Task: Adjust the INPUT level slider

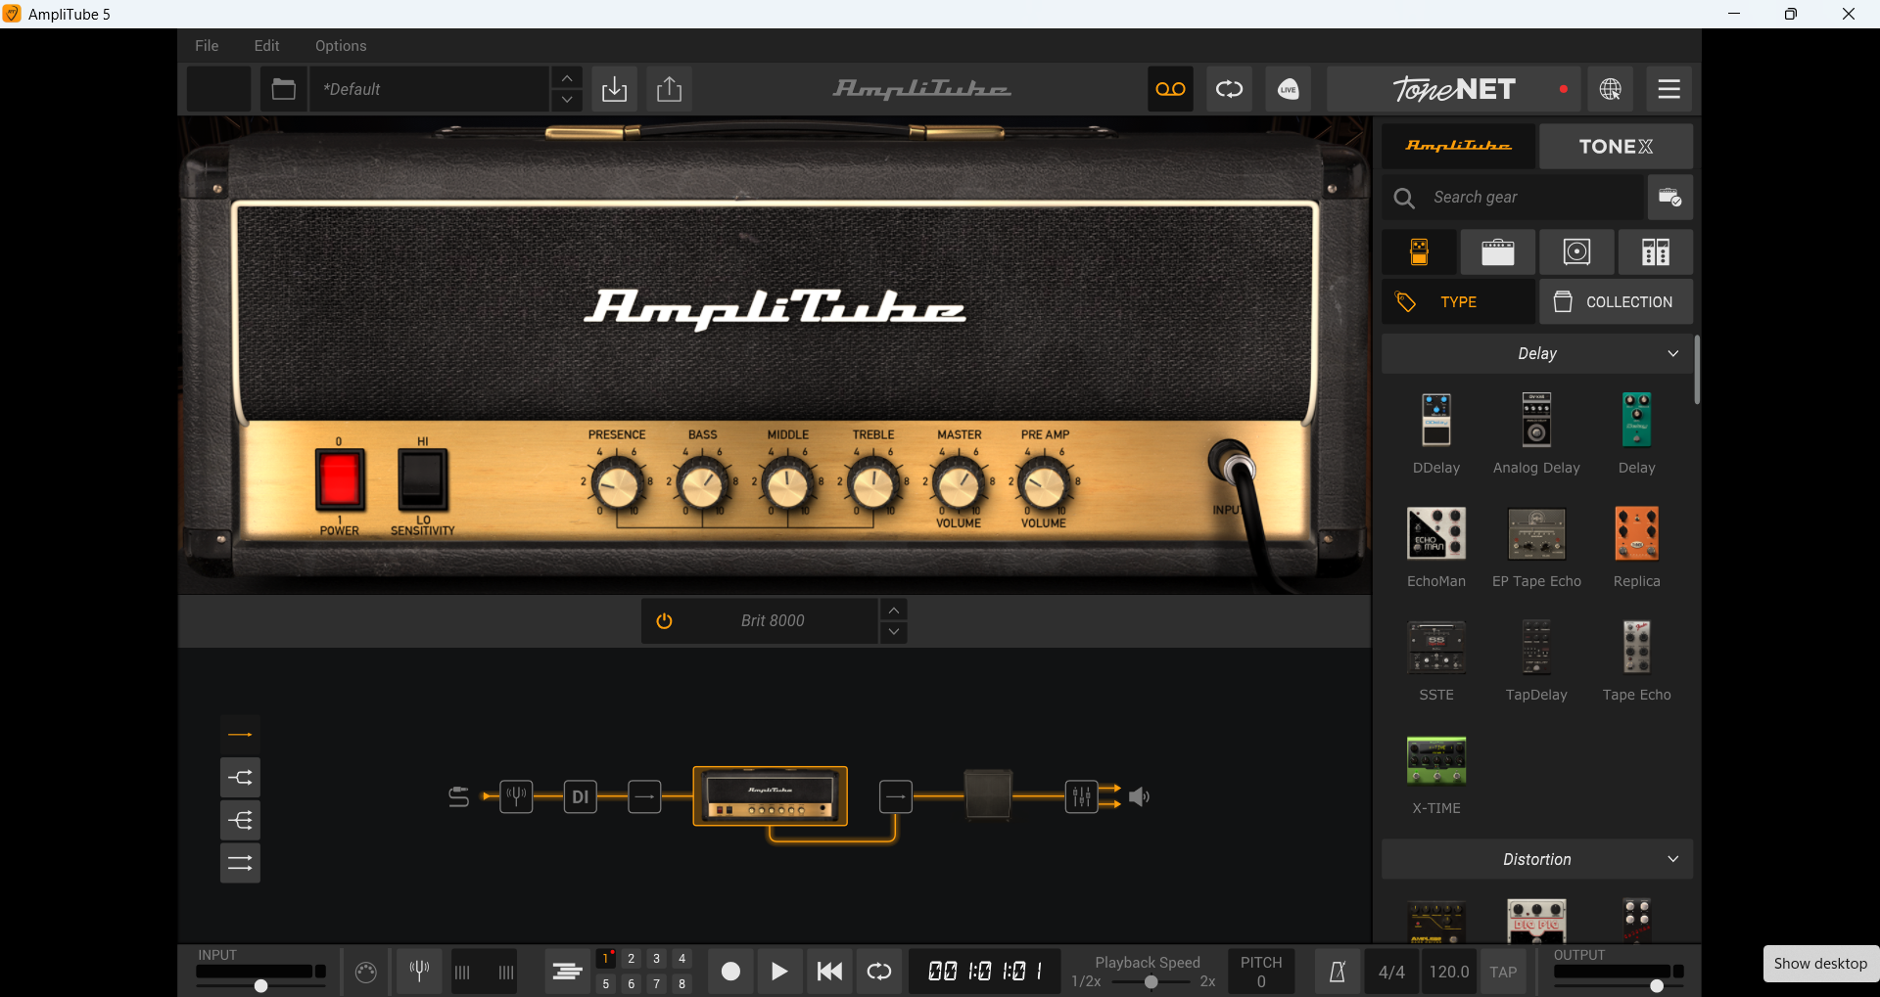Action: click(260, 985)
